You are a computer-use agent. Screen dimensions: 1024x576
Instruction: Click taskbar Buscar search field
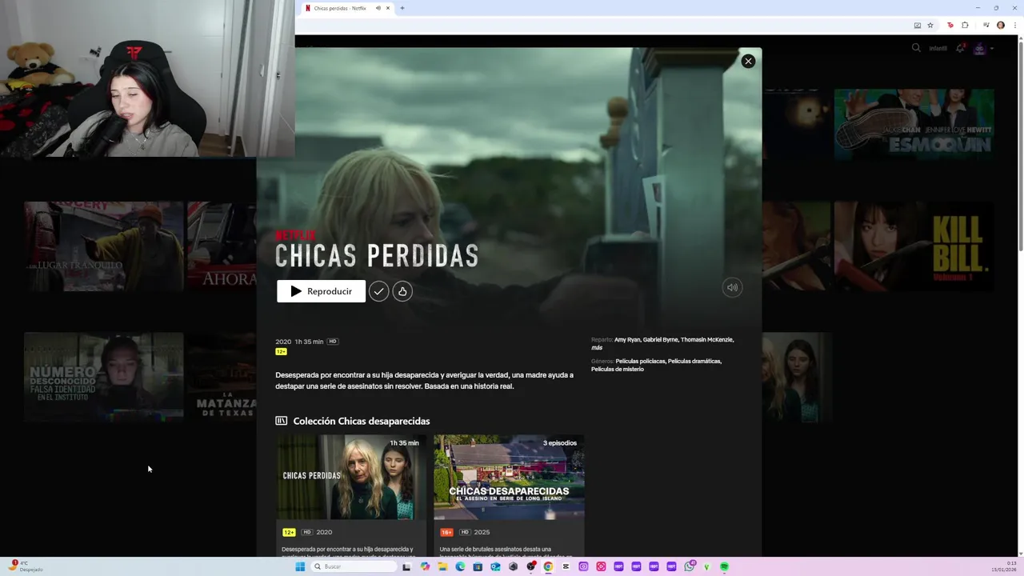(x=354, y=566)
